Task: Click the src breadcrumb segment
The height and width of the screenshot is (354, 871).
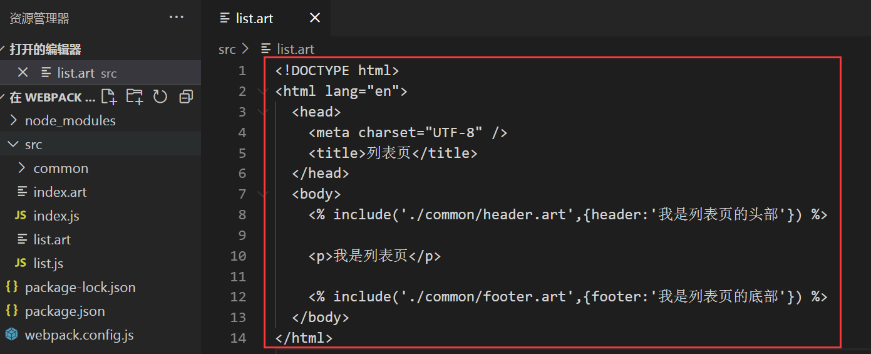Action: click(227, 49)
